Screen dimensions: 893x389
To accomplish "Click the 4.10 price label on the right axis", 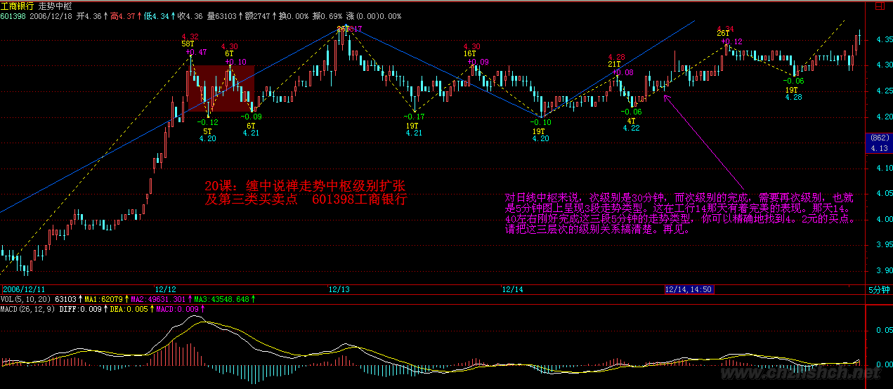I will point(883,169).
